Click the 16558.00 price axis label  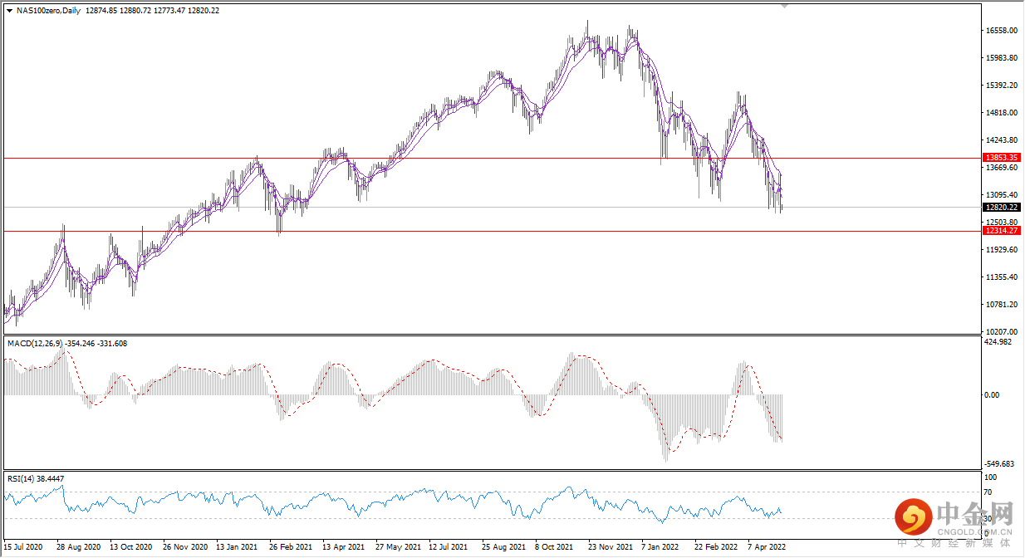tap(1001, 31)
